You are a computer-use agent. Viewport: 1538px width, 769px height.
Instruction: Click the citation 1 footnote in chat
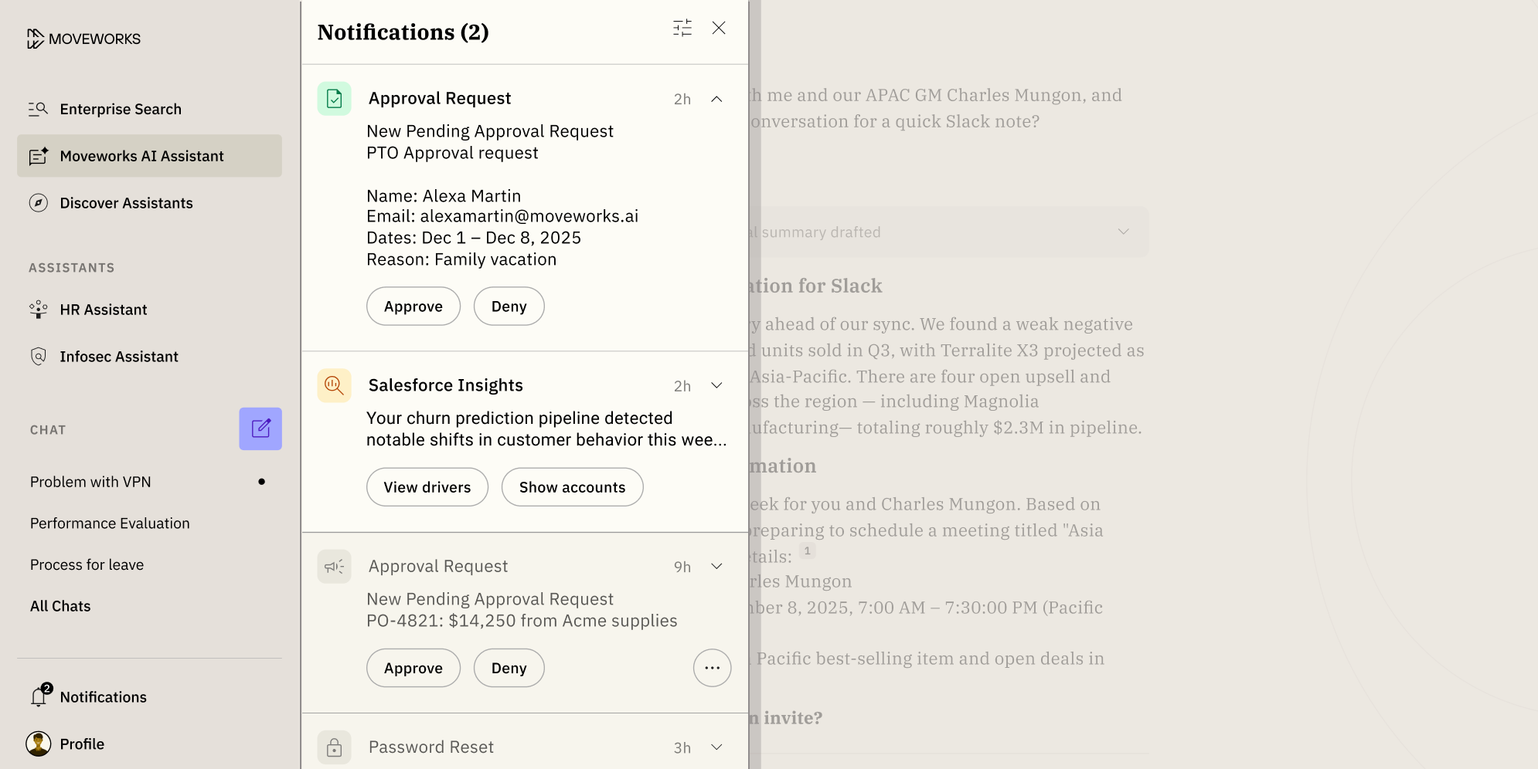pos(807,550)
